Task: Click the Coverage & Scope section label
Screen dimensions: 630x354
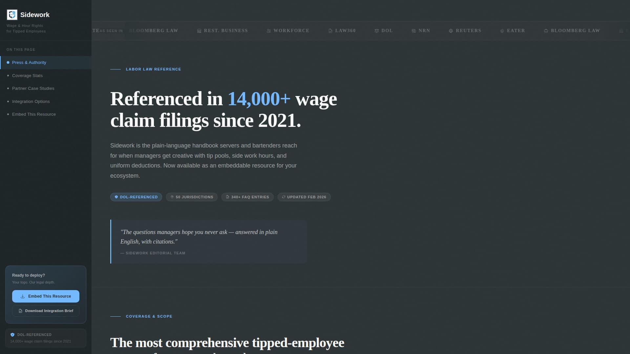Action: point(149,316)
